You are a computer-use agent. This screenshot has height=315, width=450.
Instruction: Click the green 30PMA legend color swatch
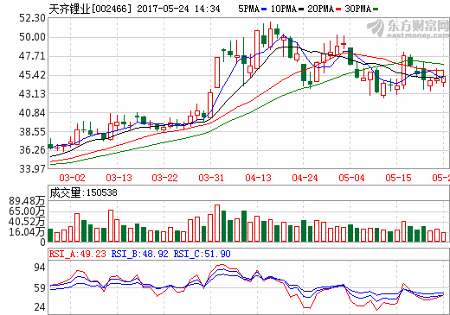tap(376, 9)
